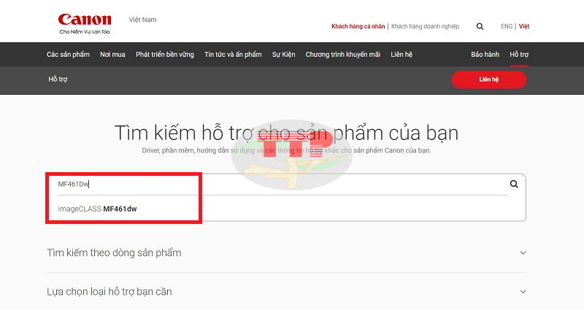Open the header search magnifier icon
Image resolution: width=584 pixels, height=310 pixels.
pos(480,26)
